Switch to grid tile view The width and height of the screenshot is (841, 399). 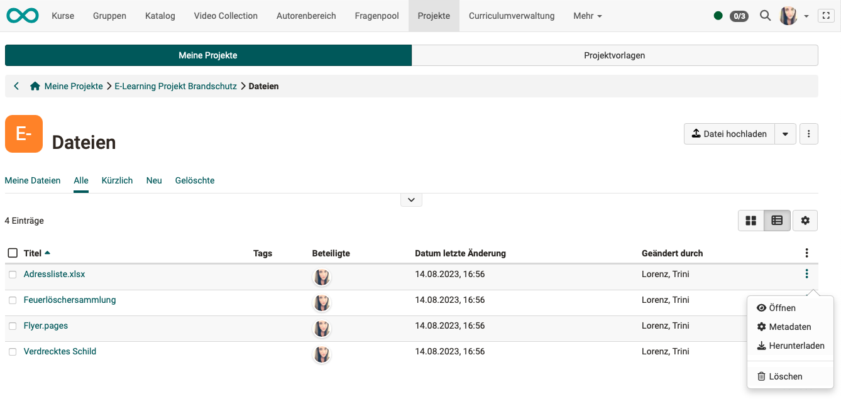click(750, 221)
